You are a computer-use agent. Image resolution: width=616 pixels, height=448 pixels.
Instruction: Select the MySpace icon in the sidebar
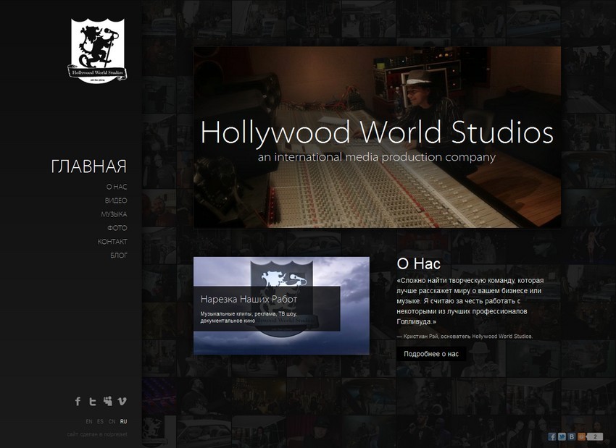click(x=108, y=401)
